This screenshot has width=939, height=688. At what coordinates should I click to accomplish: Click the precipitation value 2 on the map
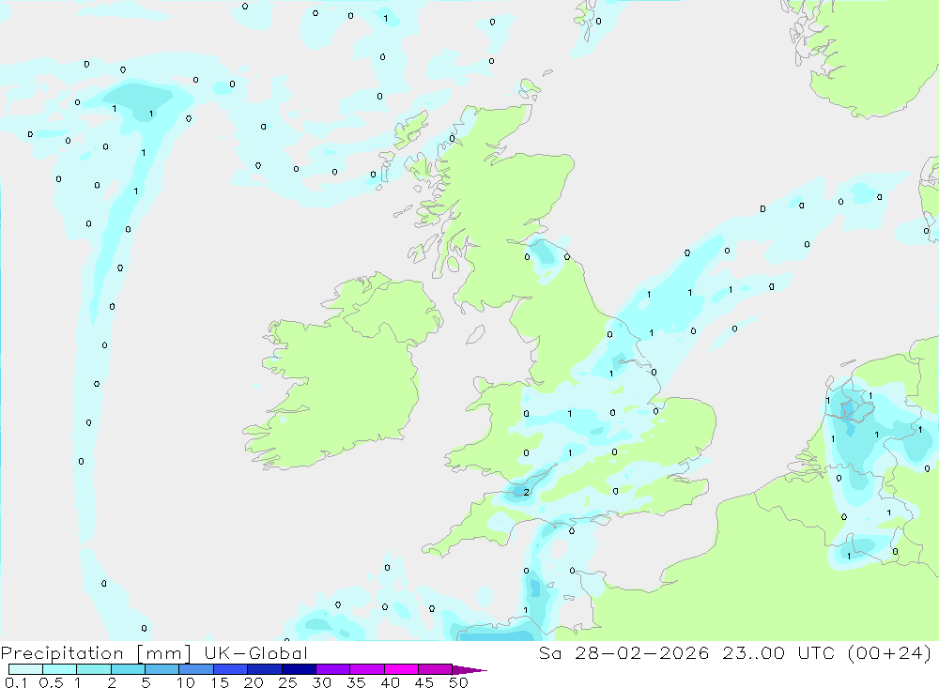pos(527,492)
